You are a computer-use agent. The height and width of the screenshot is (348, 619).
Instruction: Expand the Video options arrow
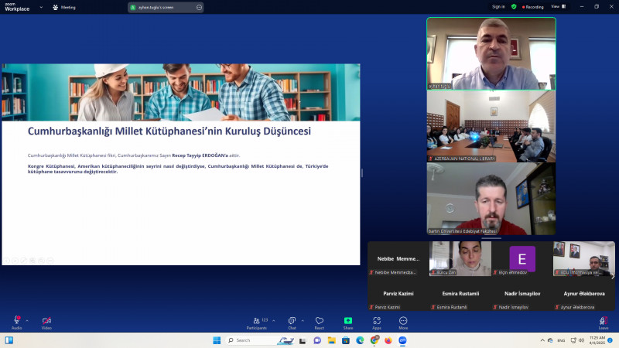[56, 319]
